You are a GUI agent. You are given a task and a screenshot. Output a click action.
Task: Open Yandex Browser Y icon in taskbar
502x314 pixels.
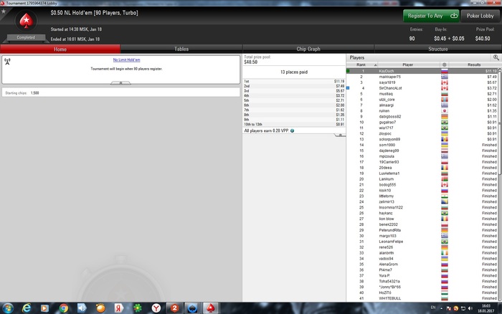156,308
